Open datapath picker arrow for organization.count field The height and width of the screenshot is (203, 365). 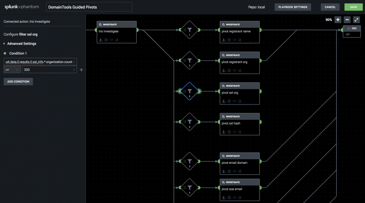point(74,62)
